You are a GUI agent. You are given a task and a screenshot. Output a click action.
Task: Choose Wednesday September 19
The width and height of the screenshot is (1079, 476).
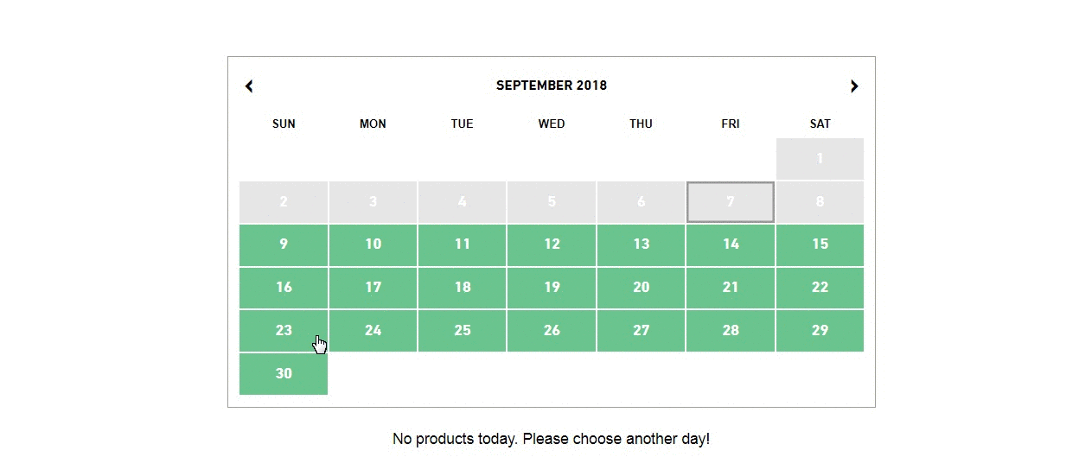tap(552, 288)
